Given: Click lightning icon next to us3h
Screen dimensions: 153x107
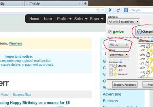Looking at the screenshot, I should (148, 67).
